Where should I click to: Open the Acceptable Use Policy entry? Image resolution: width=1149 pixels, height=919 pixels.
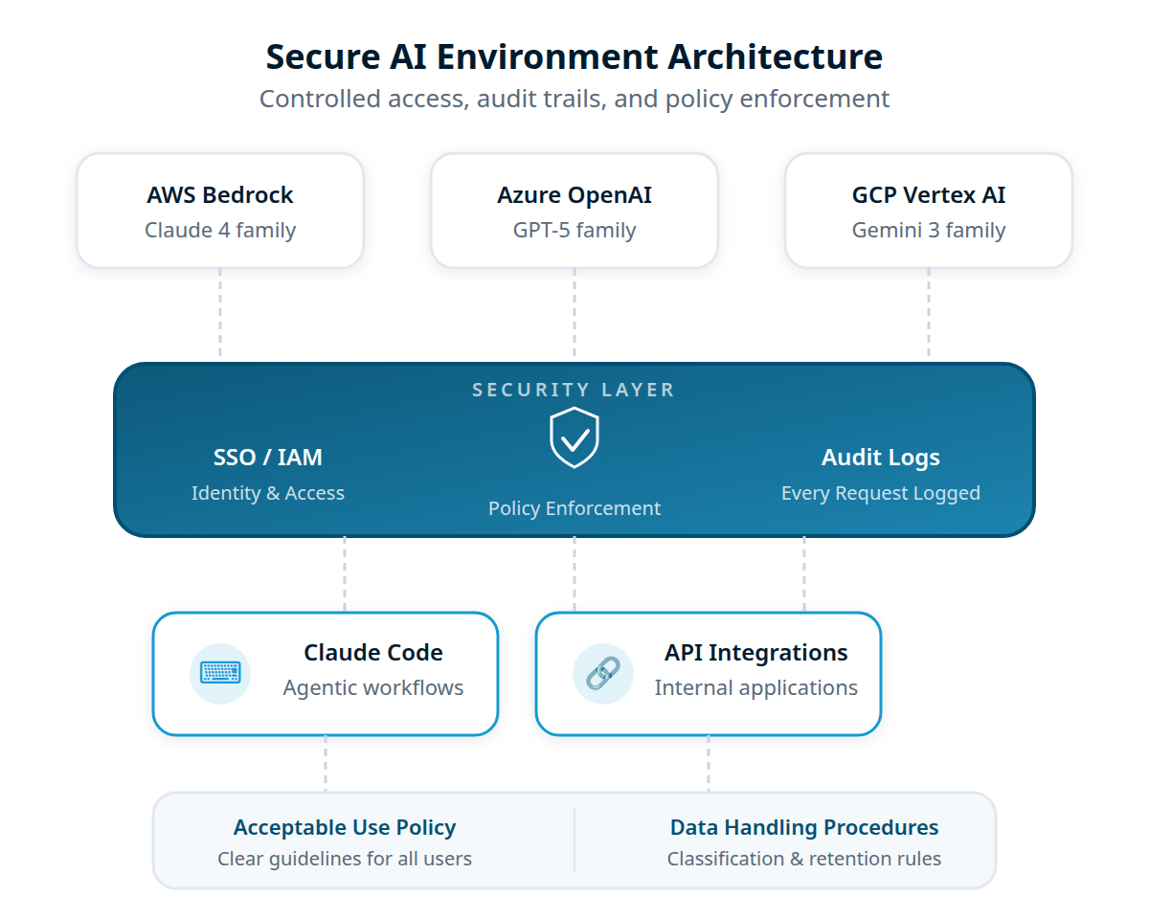point(345,827)
